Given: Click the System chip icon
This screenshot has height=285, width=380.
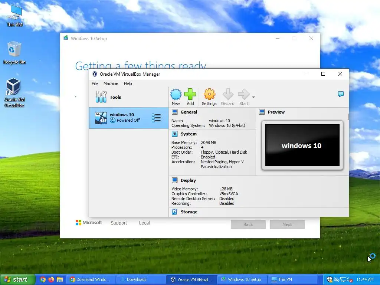Looking at the screenshot, I should pos(174,134).
